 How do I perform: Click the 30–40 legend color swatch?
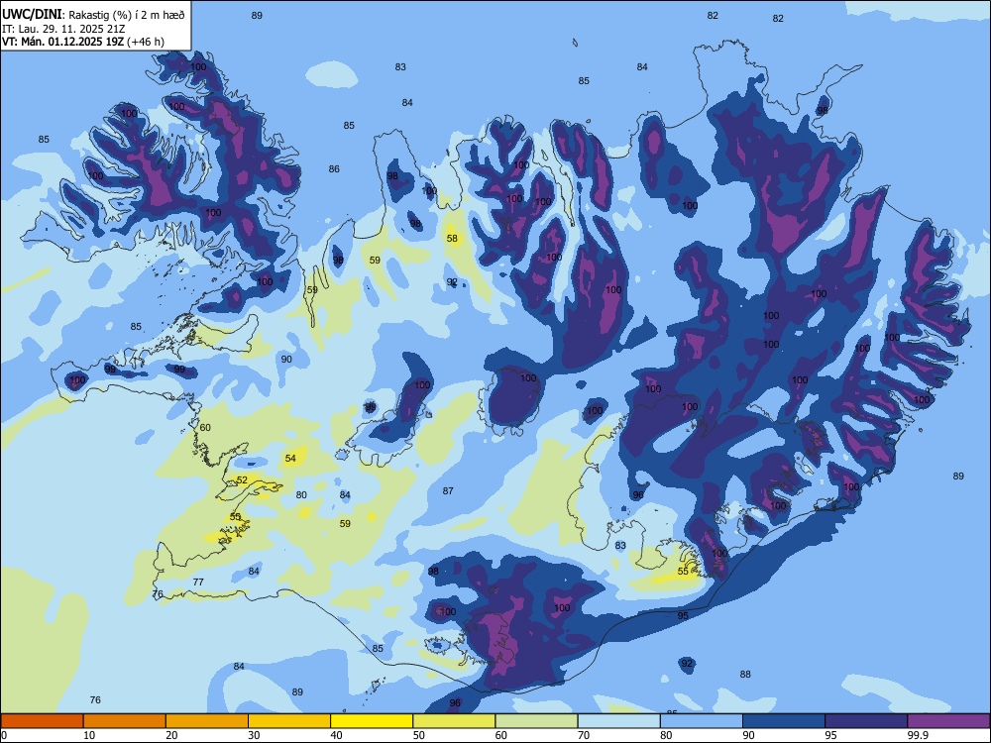289,721
